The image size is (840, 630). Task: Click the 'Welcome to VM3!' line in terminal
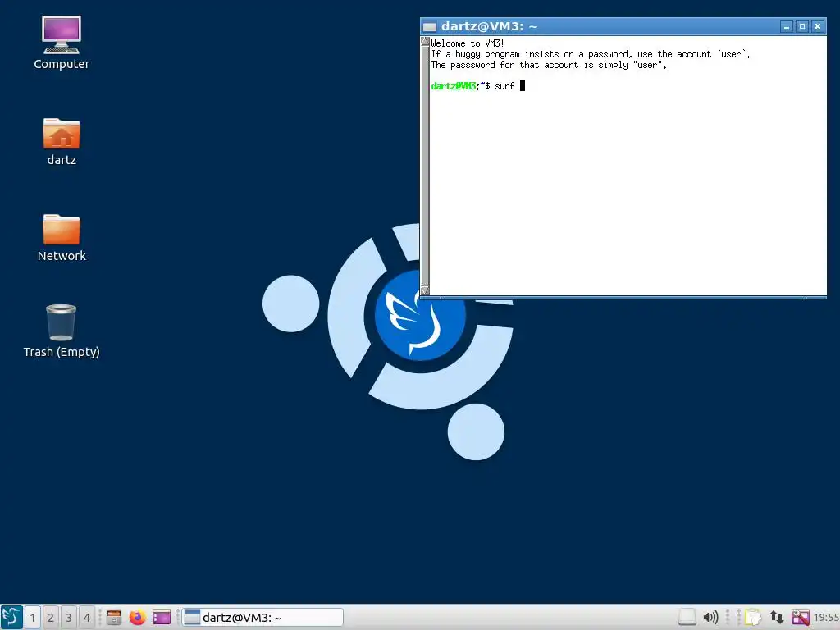pyautogui.click(x=467, y=43)
